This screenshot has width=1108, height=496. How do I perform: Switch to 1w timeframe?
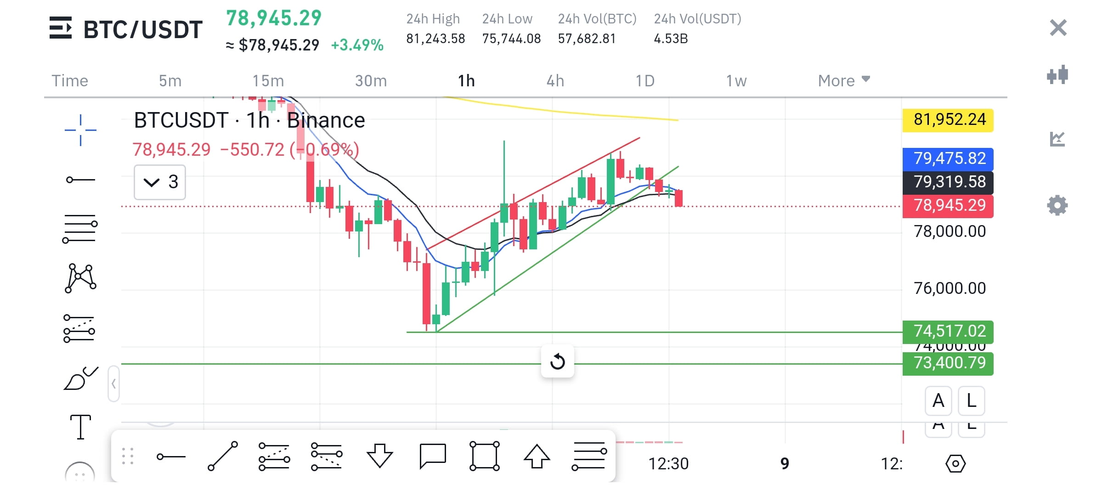736,81
